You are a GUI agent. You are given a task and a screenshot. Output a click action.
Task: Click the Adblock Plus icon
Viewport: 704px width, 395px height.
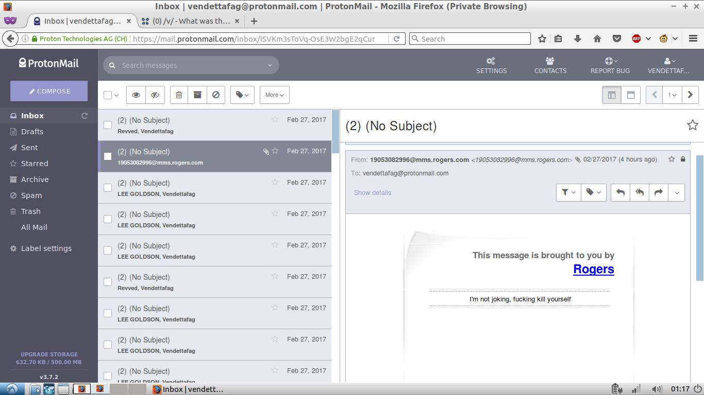click(x=636, y=39)
